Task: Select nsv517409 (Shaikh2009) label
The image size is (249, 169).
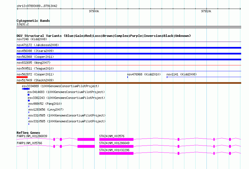Action: click(x=35, y=80)
